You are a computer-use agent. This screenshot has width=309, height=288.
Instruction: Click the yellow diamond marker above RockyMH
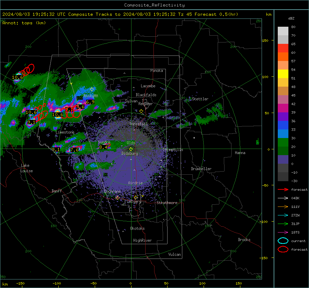tap(92, 89)
